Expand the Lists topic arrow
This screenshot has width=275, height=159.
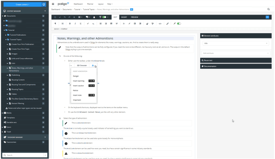click(7, 64)
